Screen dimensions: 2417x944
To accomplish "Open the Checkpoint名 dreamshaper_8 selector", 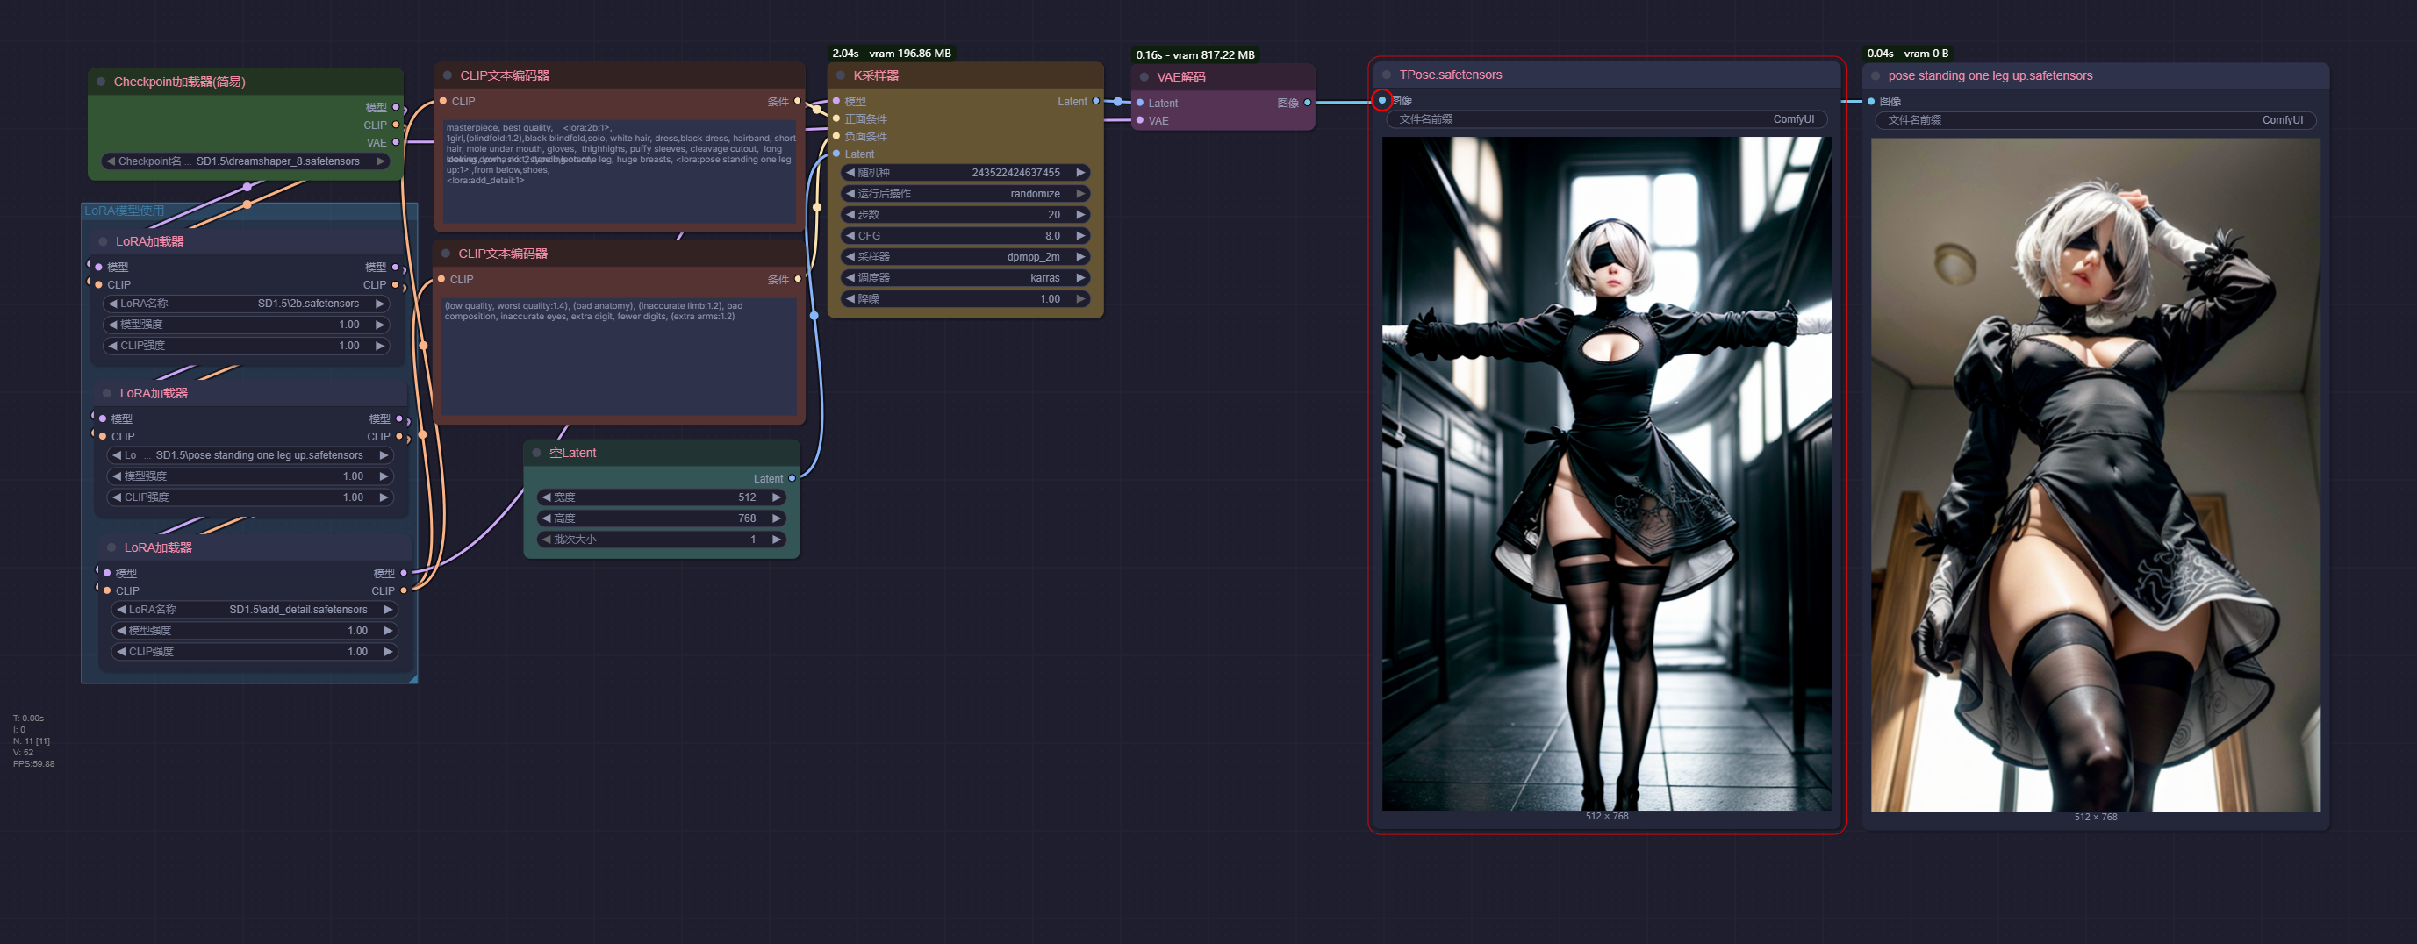I will coord(246,161).
